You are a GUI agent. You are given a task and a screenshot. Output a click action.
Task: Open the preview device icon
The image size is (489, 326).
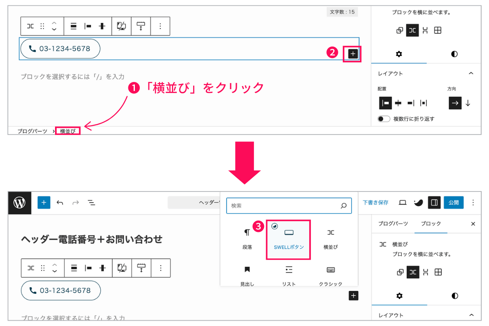(x=403, y=203)
